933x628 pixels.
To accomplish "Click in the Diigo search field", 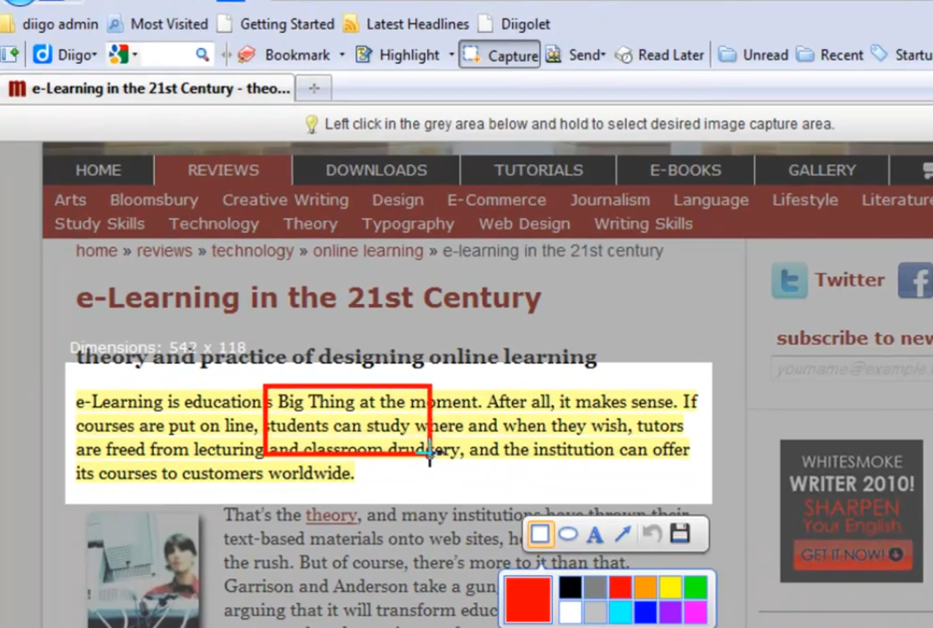I will [x=167, y=55].
